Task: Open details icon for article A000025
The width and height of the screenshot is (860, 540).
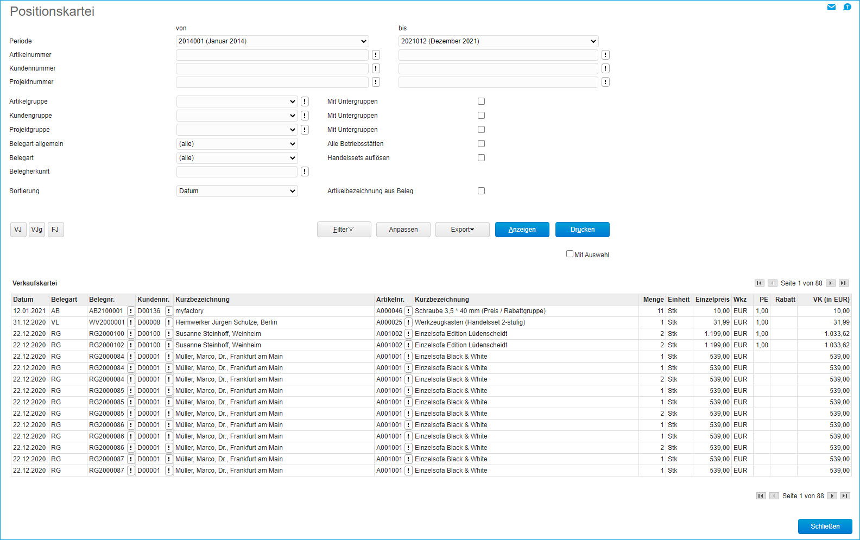Action: click(408, 322)
